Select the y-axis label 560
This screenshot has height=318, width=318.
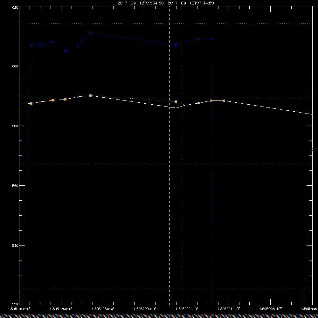[x=15, y=186]
